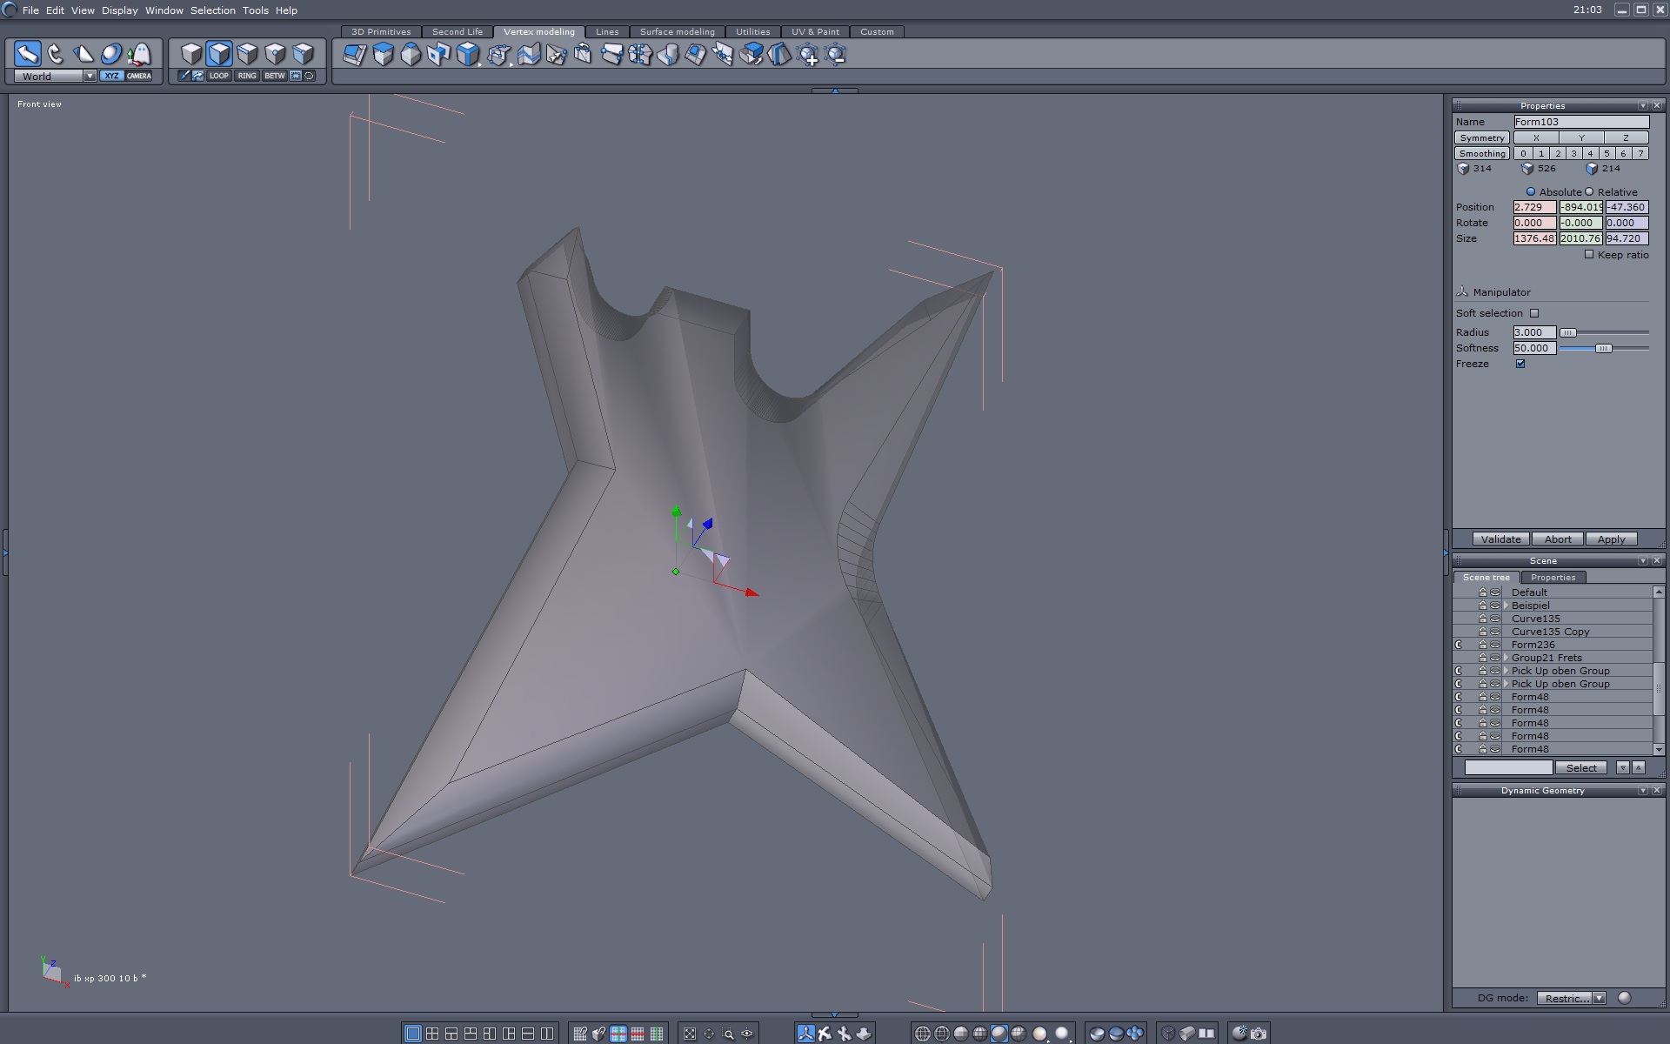Image resolution: width=1670 pixels, height=1044 pixels.
Task: Click the LOOP selection button
Action: click(218, 76)
